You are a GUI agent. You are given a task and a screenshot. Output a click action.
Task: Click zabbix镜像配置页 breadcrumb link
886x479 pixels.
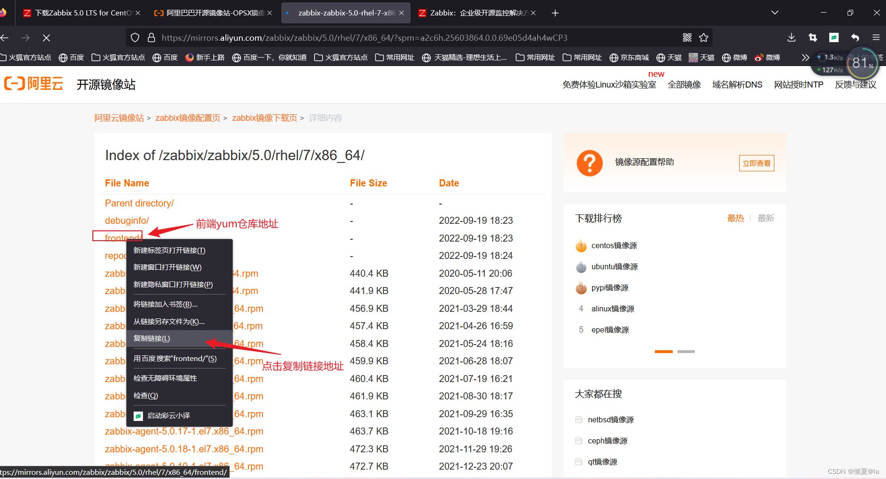[188, 118]
